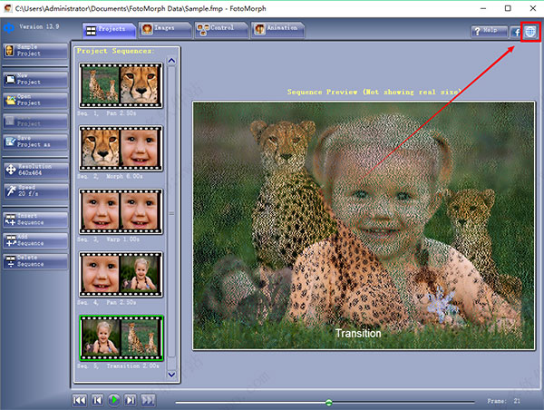Select sequence 5 Transition thumbnail

121,338
